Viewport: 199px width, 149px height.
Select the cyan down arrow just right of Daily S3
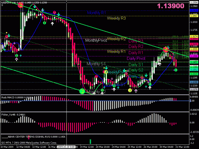pyautogui.click(x=146, y=75)
